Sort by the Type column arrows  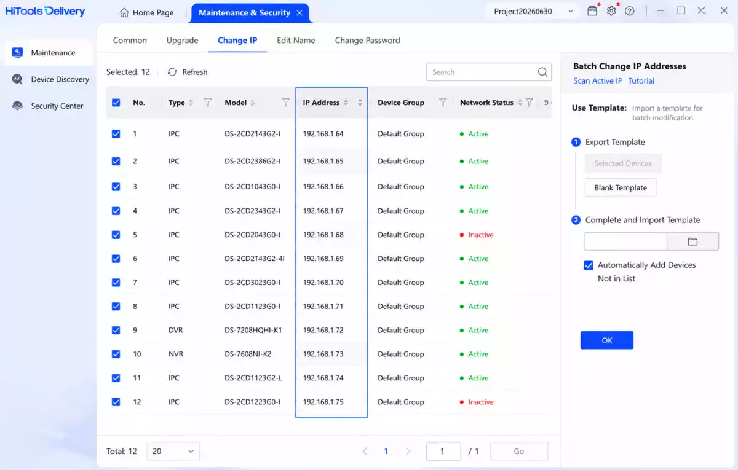[191, 103]
